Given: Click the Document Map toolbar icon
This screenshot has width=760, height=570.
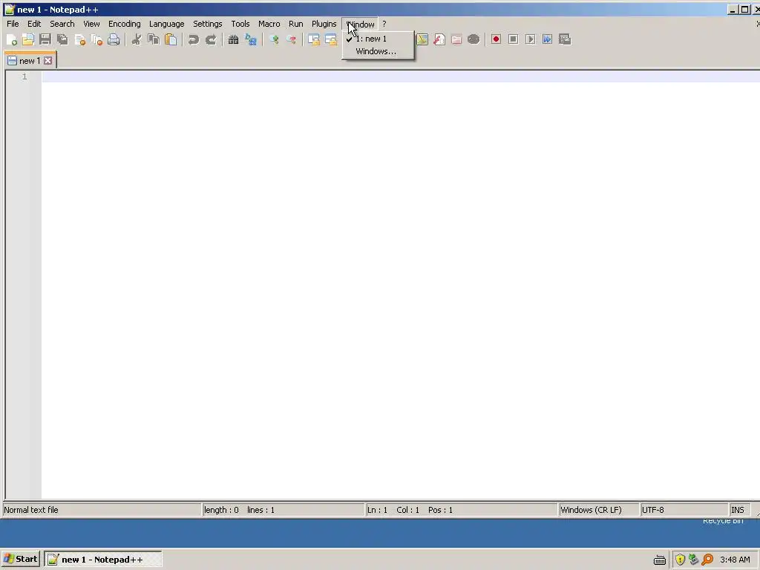Looking at the screenshot, I should [422, 40].
